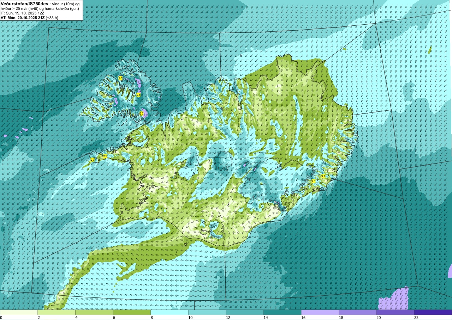The image size is (452, 320).
Task: Pick the 10–12 light teal legend swatch
Action: (207, 312)
